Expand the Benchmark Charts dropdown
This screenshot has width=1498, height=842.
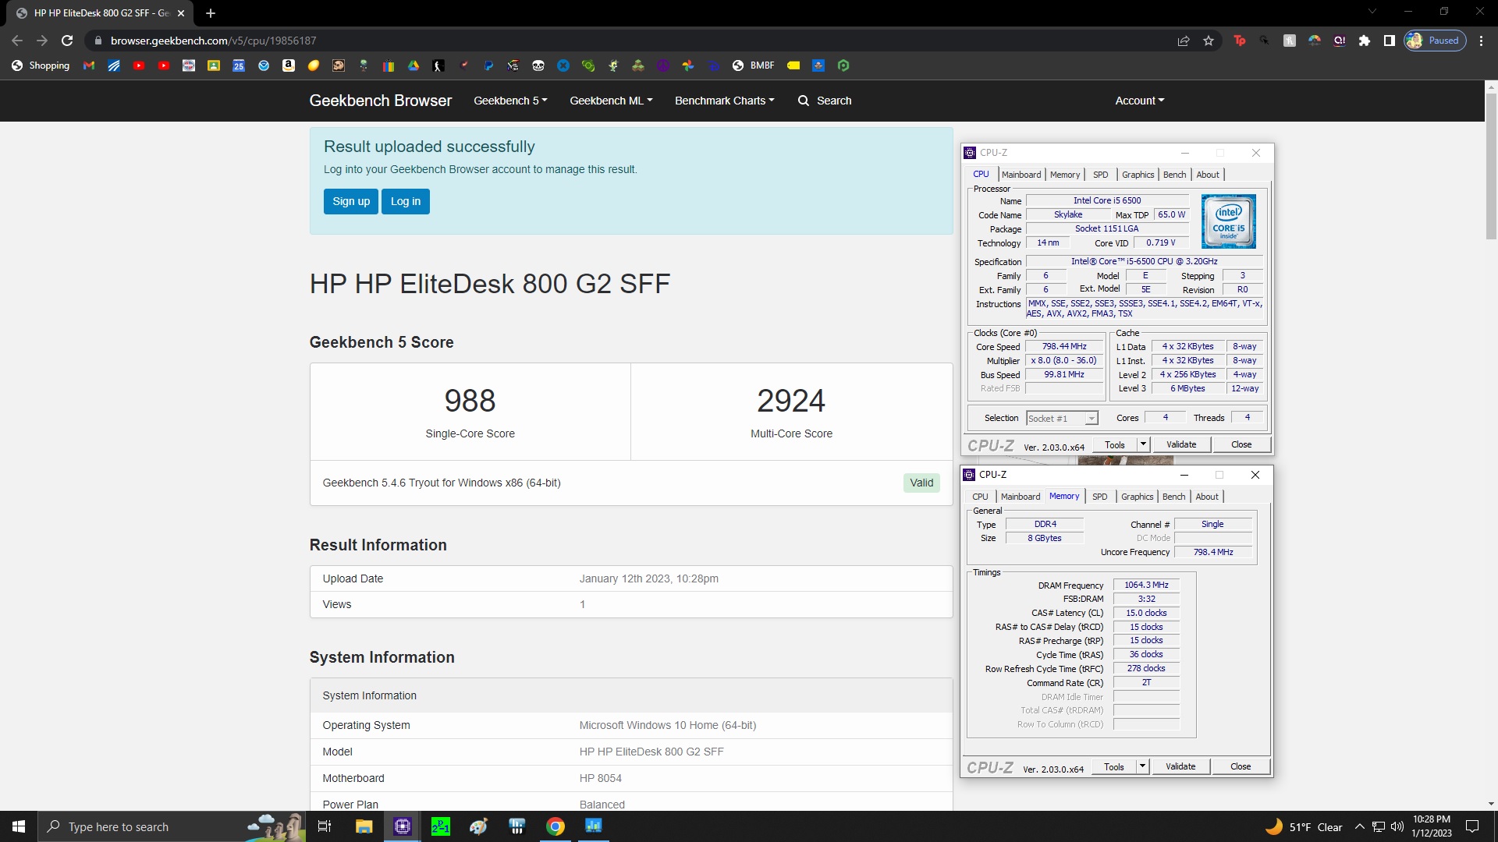coord(725,101)
